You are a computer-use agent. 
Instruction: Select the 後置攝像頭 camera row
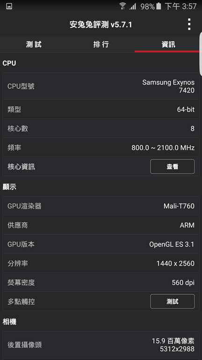point(101,345)
